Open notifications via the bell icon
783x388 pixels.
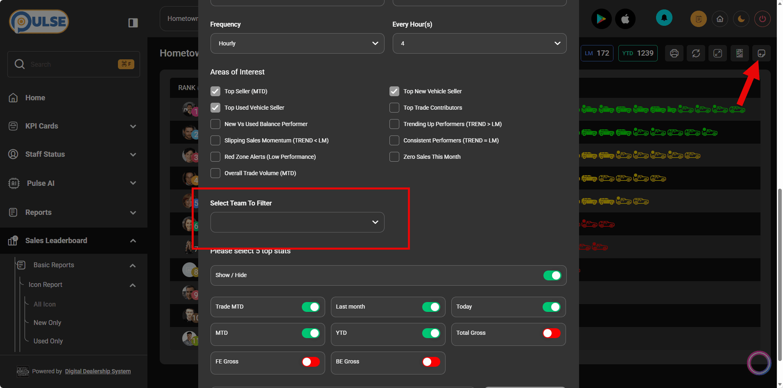pyautogui.click(x=664, y=18)
